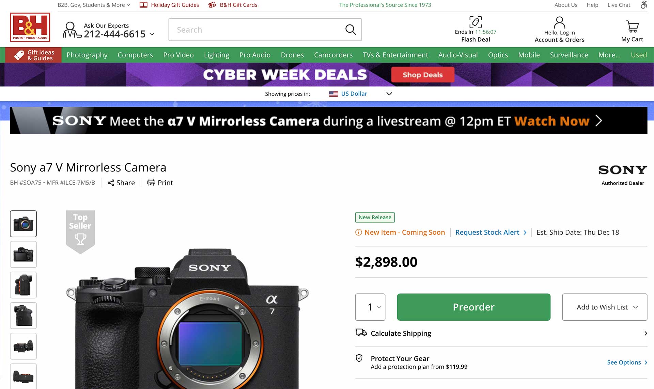Open the US Dollar currency dropdown
Viewport: 654px width, 389px height.
(360, 94)
